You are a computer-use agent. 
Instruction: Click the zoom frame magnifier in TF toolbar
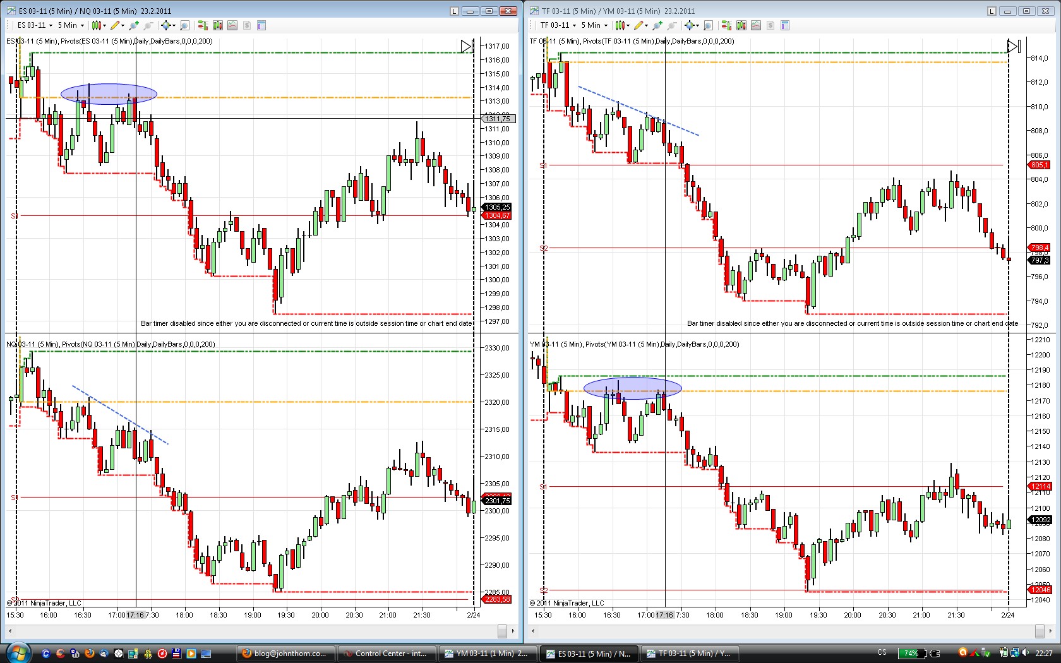pyautogui.click(x=708, y=25)
